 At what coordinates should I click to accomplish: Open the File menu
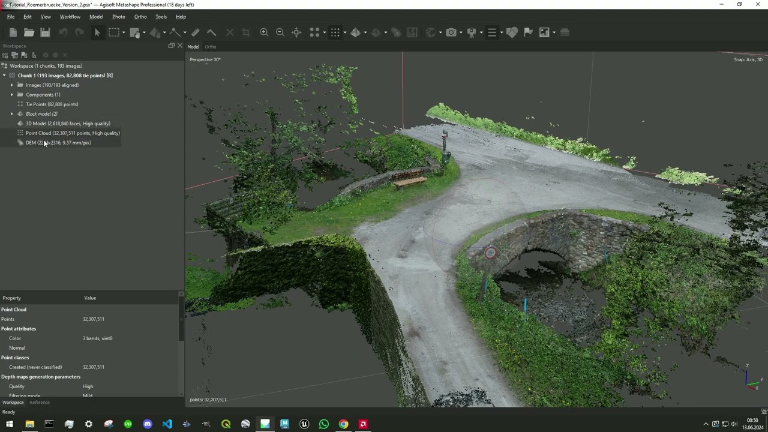click(11, 17)
